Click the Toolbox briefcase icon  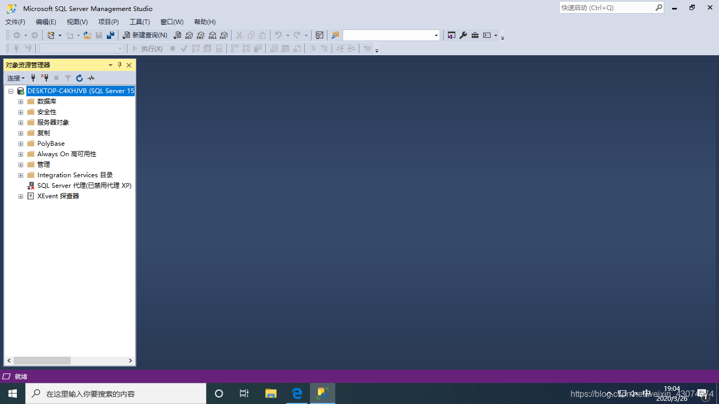tap(475, 35)
